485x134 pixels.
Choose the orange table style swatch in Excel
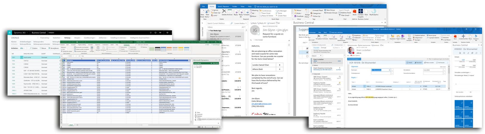coord(169,49)
